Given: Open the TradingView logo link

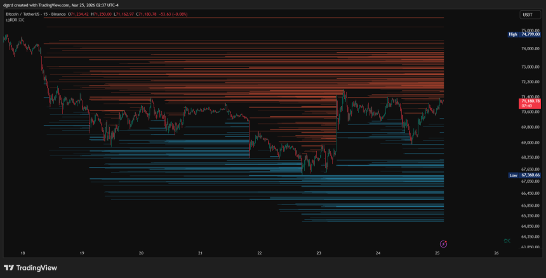Looking at the screenshot, I should coord(30,268).
